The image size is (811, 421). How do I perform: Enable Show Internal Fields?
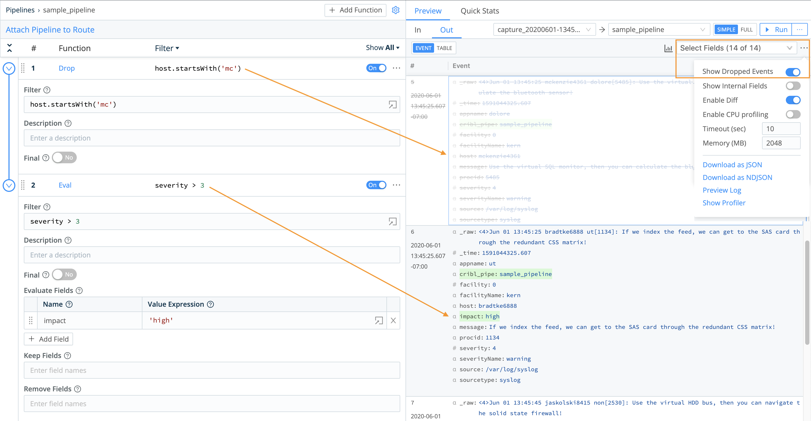pyautogui.click(x=793, y=85)
